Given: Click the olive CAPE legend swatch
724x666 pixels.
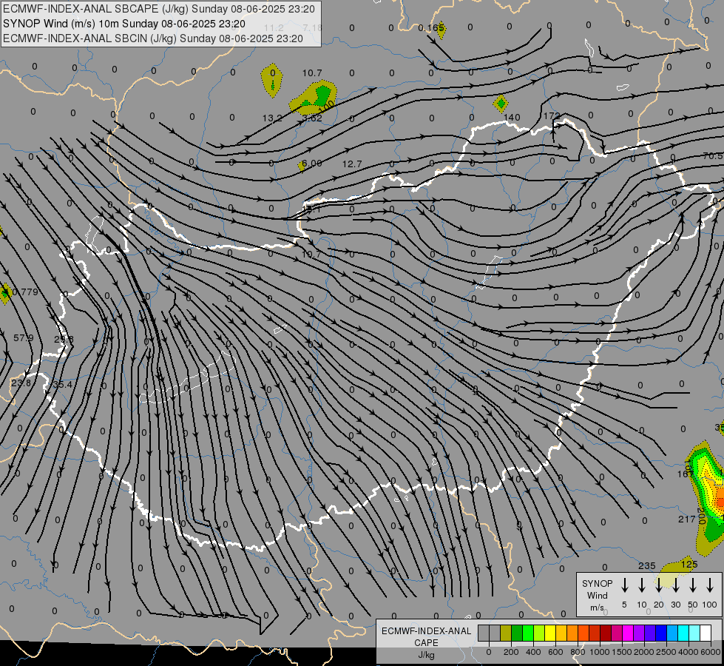Looking at the screenshot, I should pos(506,633).
